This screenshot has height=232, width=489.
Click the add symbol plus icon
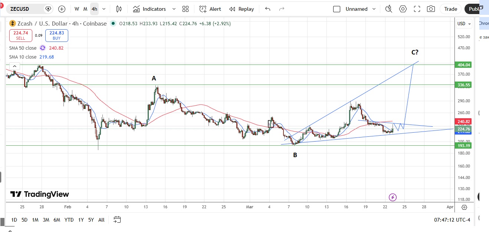[62, 9]
